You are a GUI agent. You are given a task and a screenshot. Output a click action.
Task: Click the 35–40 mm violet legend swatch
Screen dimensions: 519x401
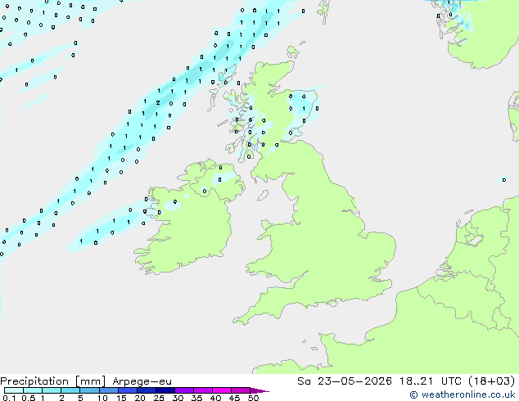[x=202, y=390]
